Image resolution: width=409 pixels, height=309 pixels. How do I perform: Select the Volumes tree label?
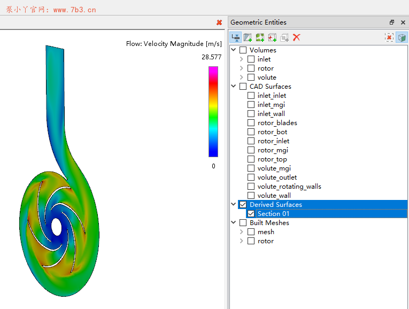[263, 50]
